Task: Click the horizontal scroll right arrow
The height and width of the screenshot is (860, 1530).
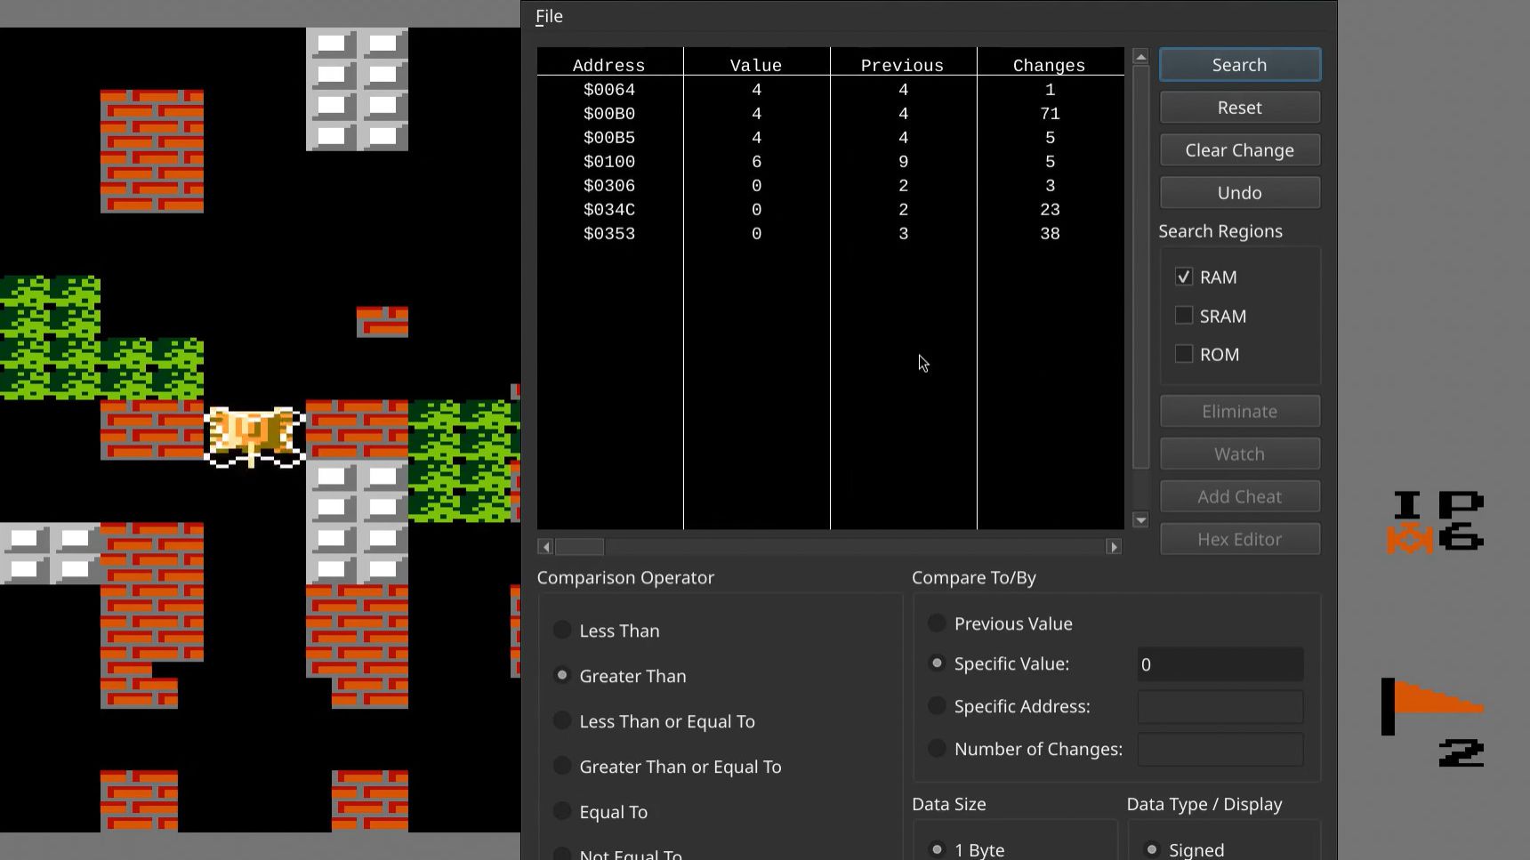Action: point(1114,547)
